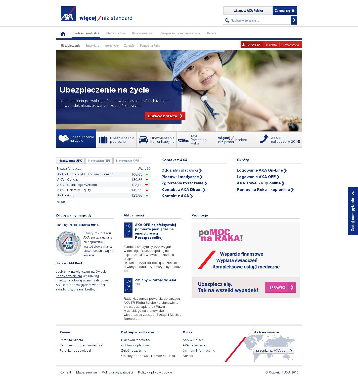Viewport: 358px width, 378px height.
Task: Expand the Zadaj nam pytanie side panel
Action: (x=353, y=211)
